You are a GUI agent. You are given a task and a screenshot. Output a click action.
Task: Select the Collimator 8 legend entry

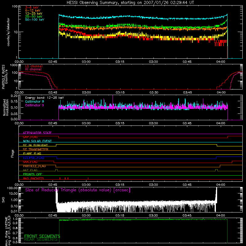pos(34,101)
